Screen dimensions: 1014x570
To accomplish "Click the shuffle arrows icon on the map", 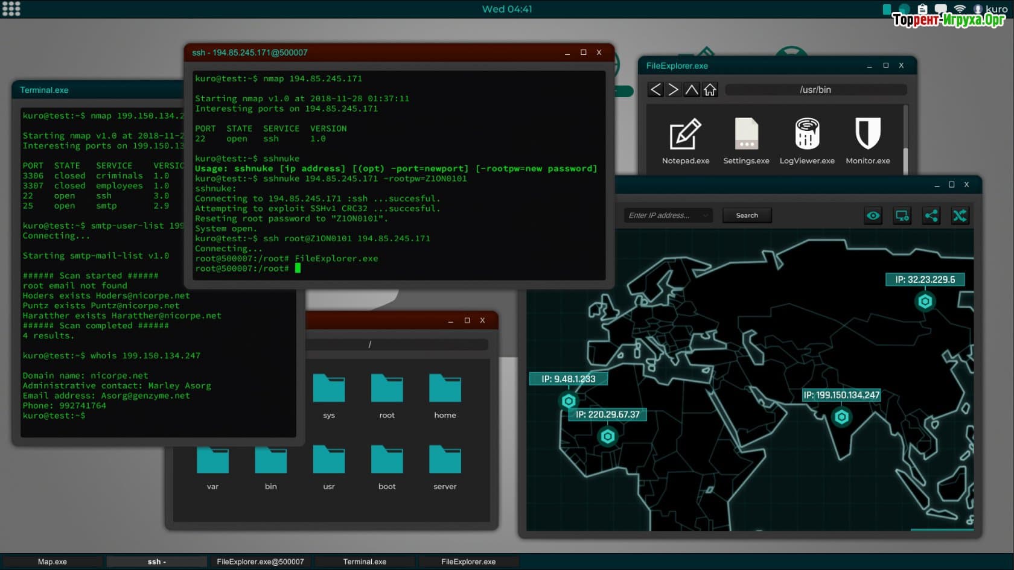I will click(x=960, y=216).
